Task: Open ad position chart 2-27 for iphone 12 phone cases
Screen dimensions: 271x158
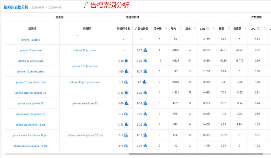Action: pos(145,71)
